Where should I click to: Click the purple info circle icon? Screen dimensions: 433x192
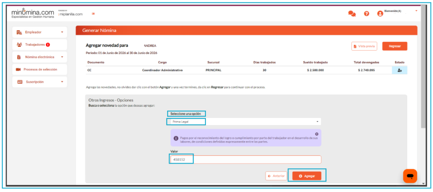(x=175, y=138)
